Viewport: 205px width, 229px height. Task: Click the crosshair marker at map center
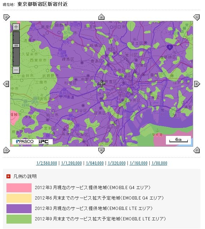[x=102, y=84]
